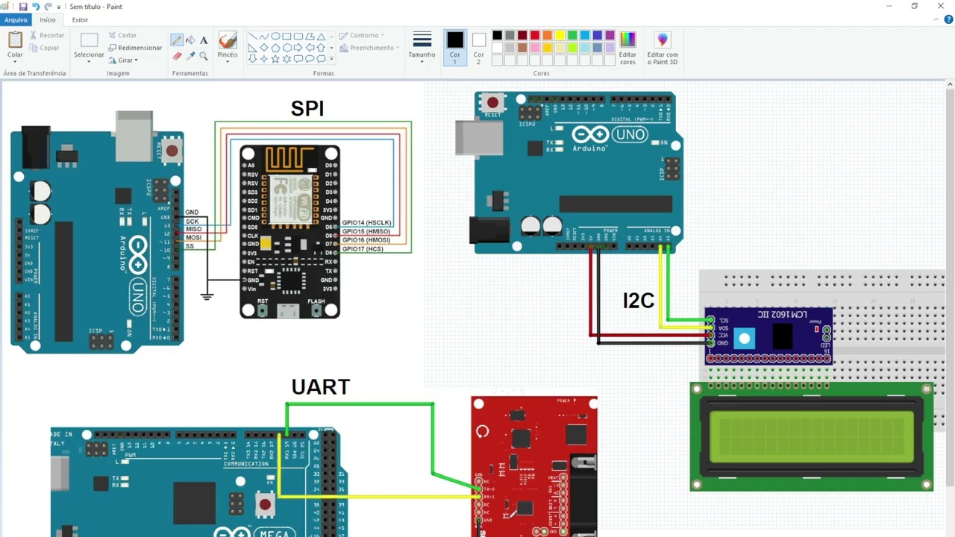This screenshot has height=537, width=955.
Task: Activate the Cor 1 foreground color
Action: tap(455, 47)
